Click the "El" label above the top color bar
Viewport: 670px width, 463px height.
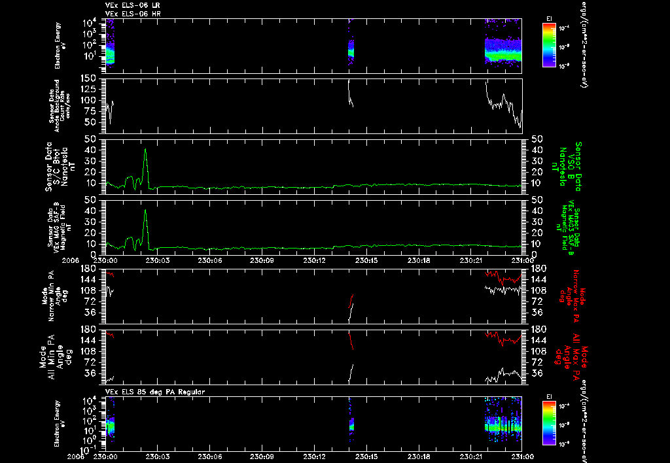pyautogui.click(x=549, y=19)
